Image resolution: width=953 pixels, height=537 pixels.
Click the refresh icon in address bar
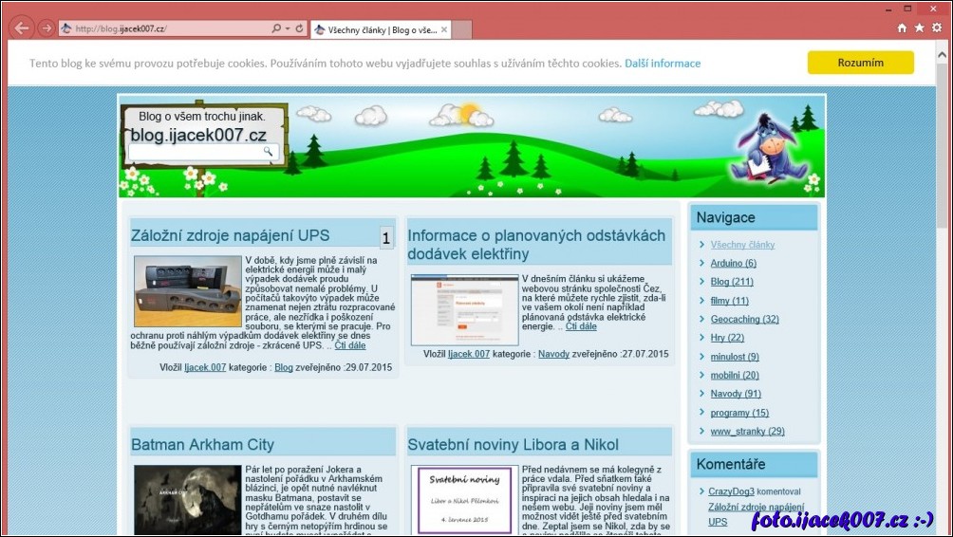coord(300,28)
